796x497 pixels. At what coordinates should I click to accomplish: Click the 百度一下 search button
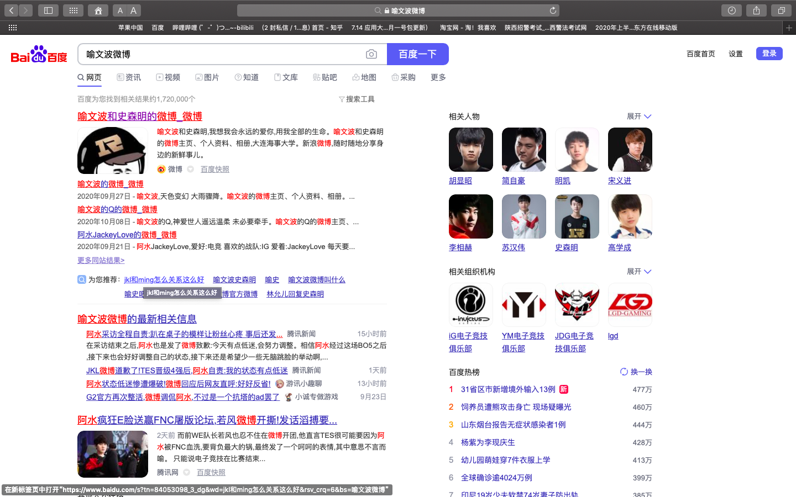(x=418, y=54)
